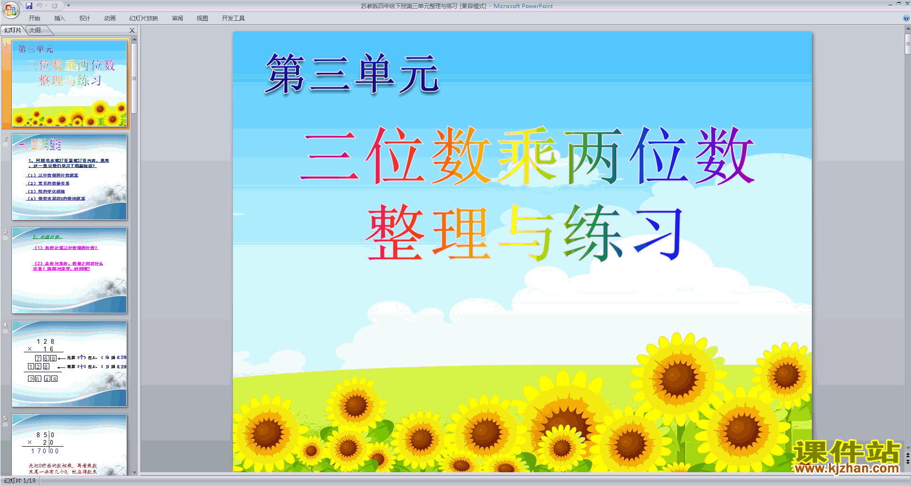Select slide 1 thumbnail with sunflowers

pyautogui.click(x=69, y=83)
